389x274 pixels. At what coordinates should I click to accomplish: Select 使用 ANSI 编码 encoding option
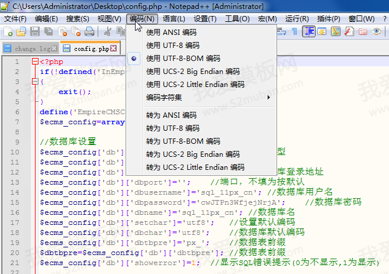tap(201, 32)
